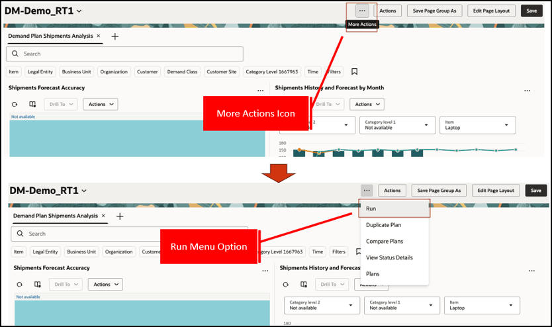Switch to Demand Plan Shipments Analysis tab, lower screenshot
552x327 pixels.
(x=56, y=216)
